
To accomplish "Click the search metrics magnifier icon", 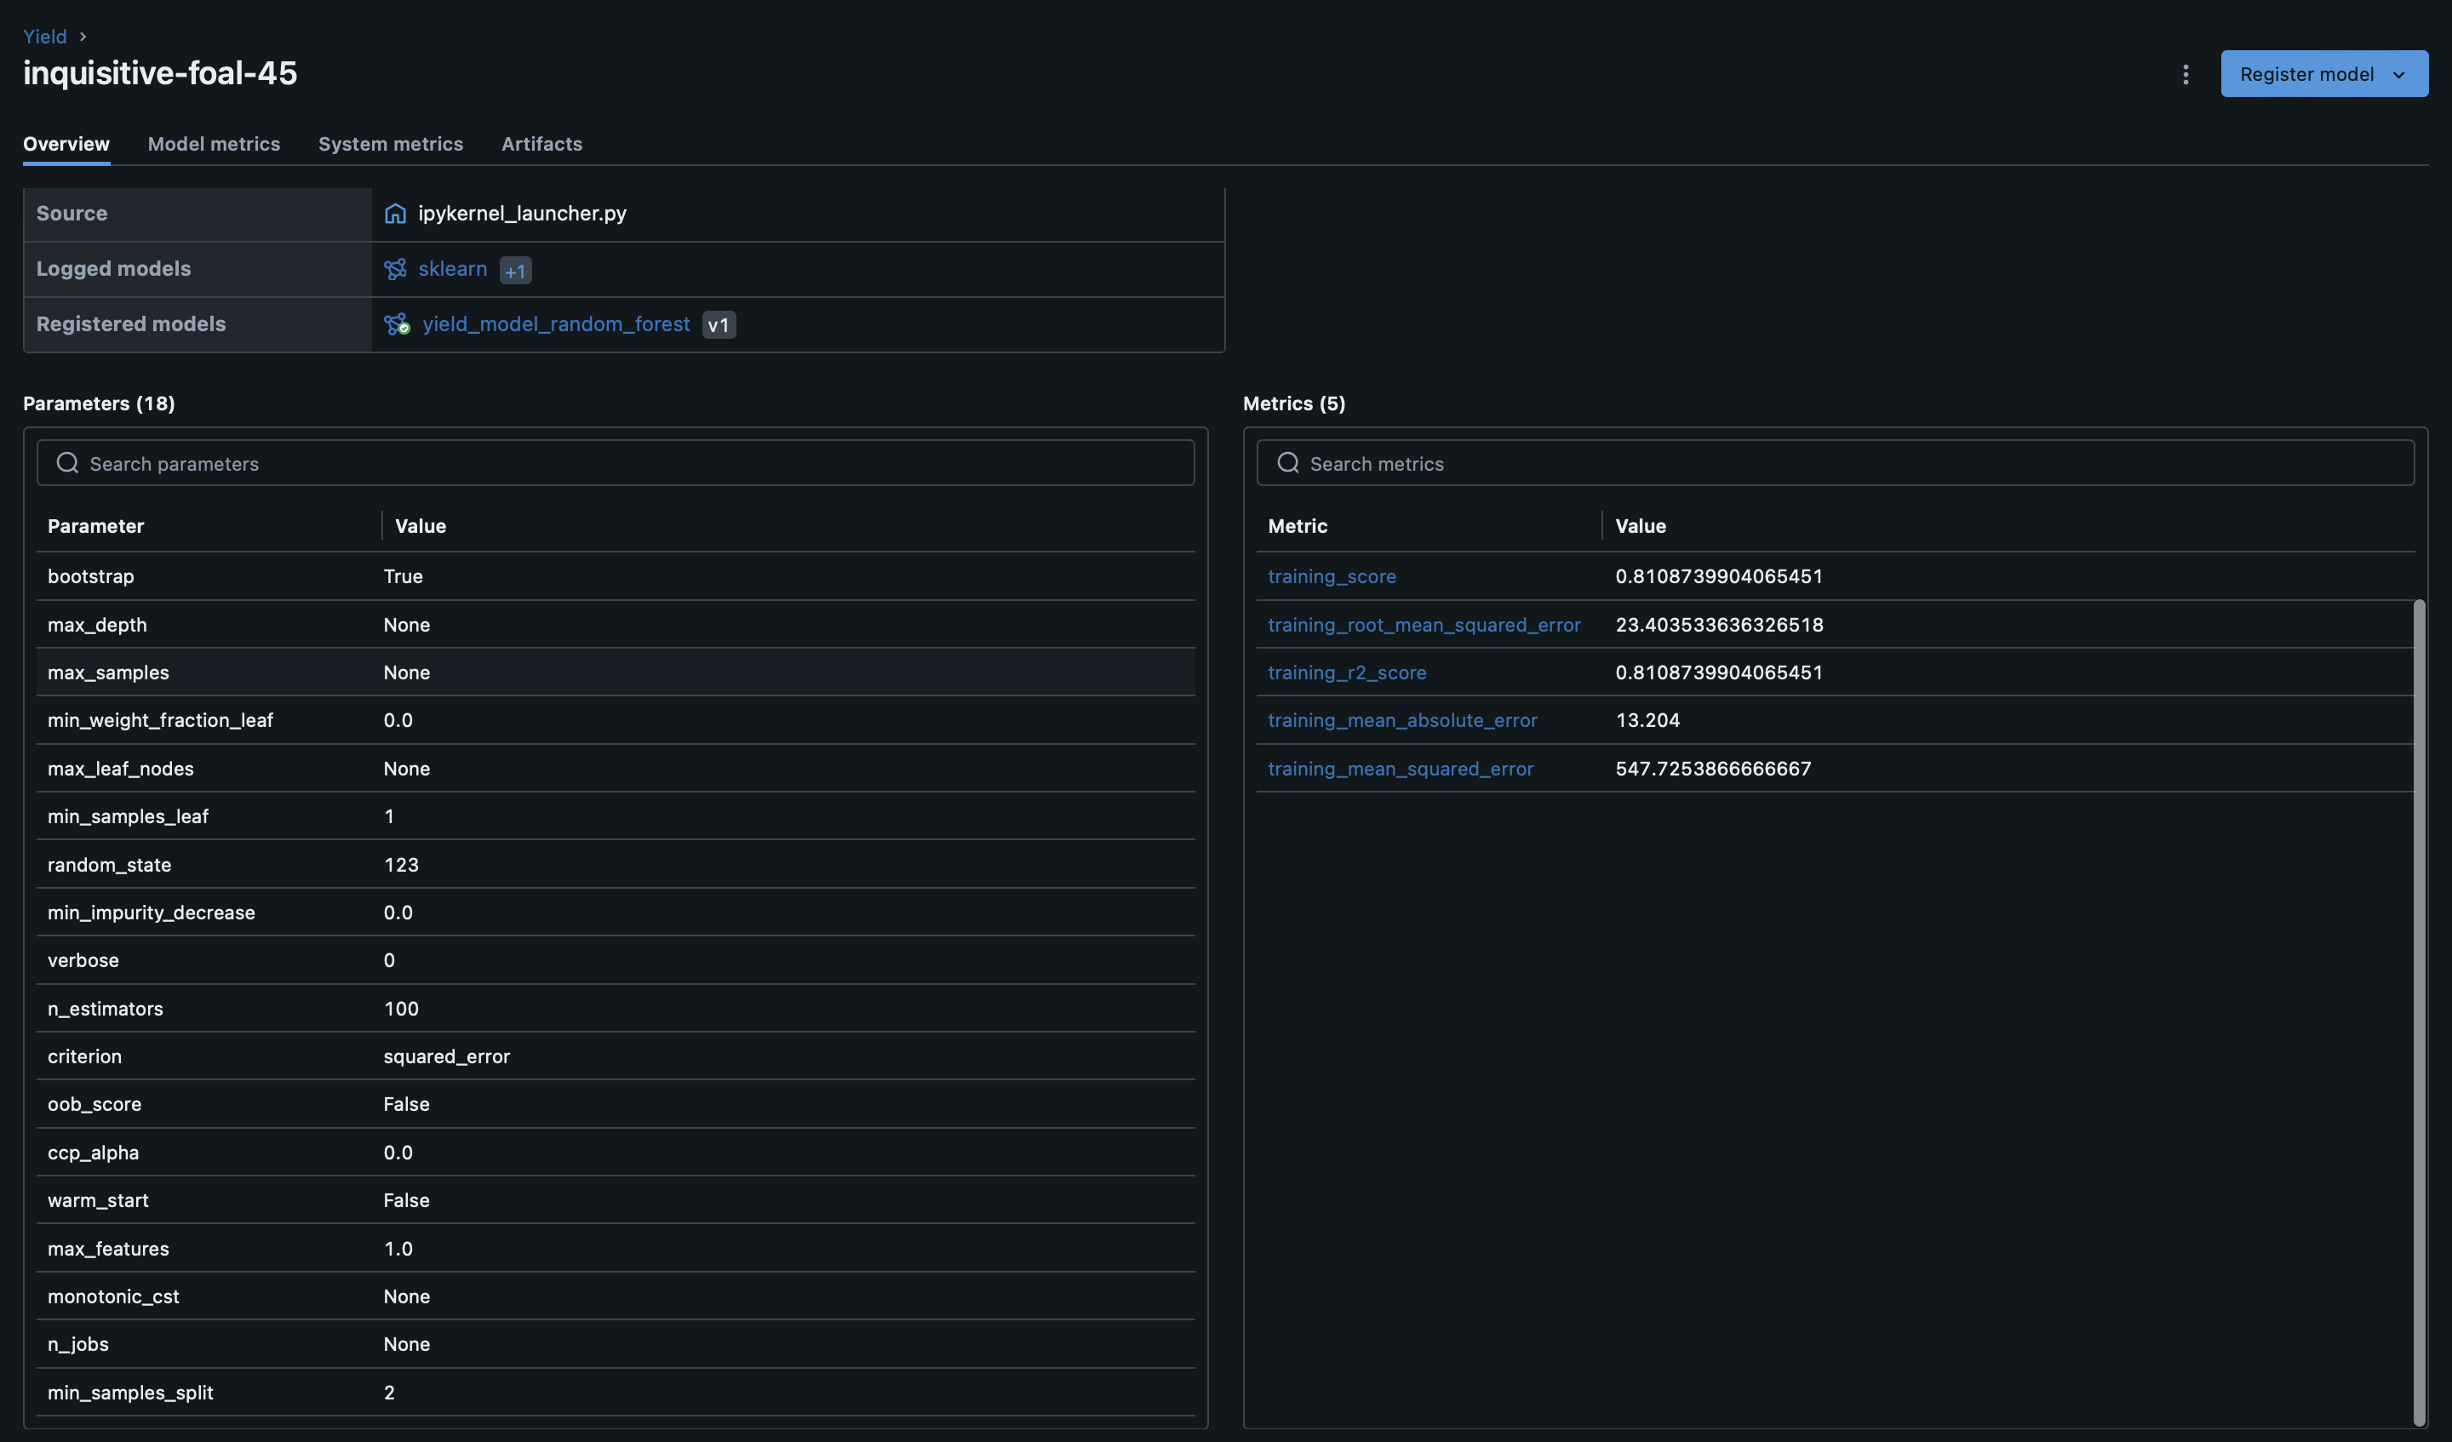I will (1287, 463).
